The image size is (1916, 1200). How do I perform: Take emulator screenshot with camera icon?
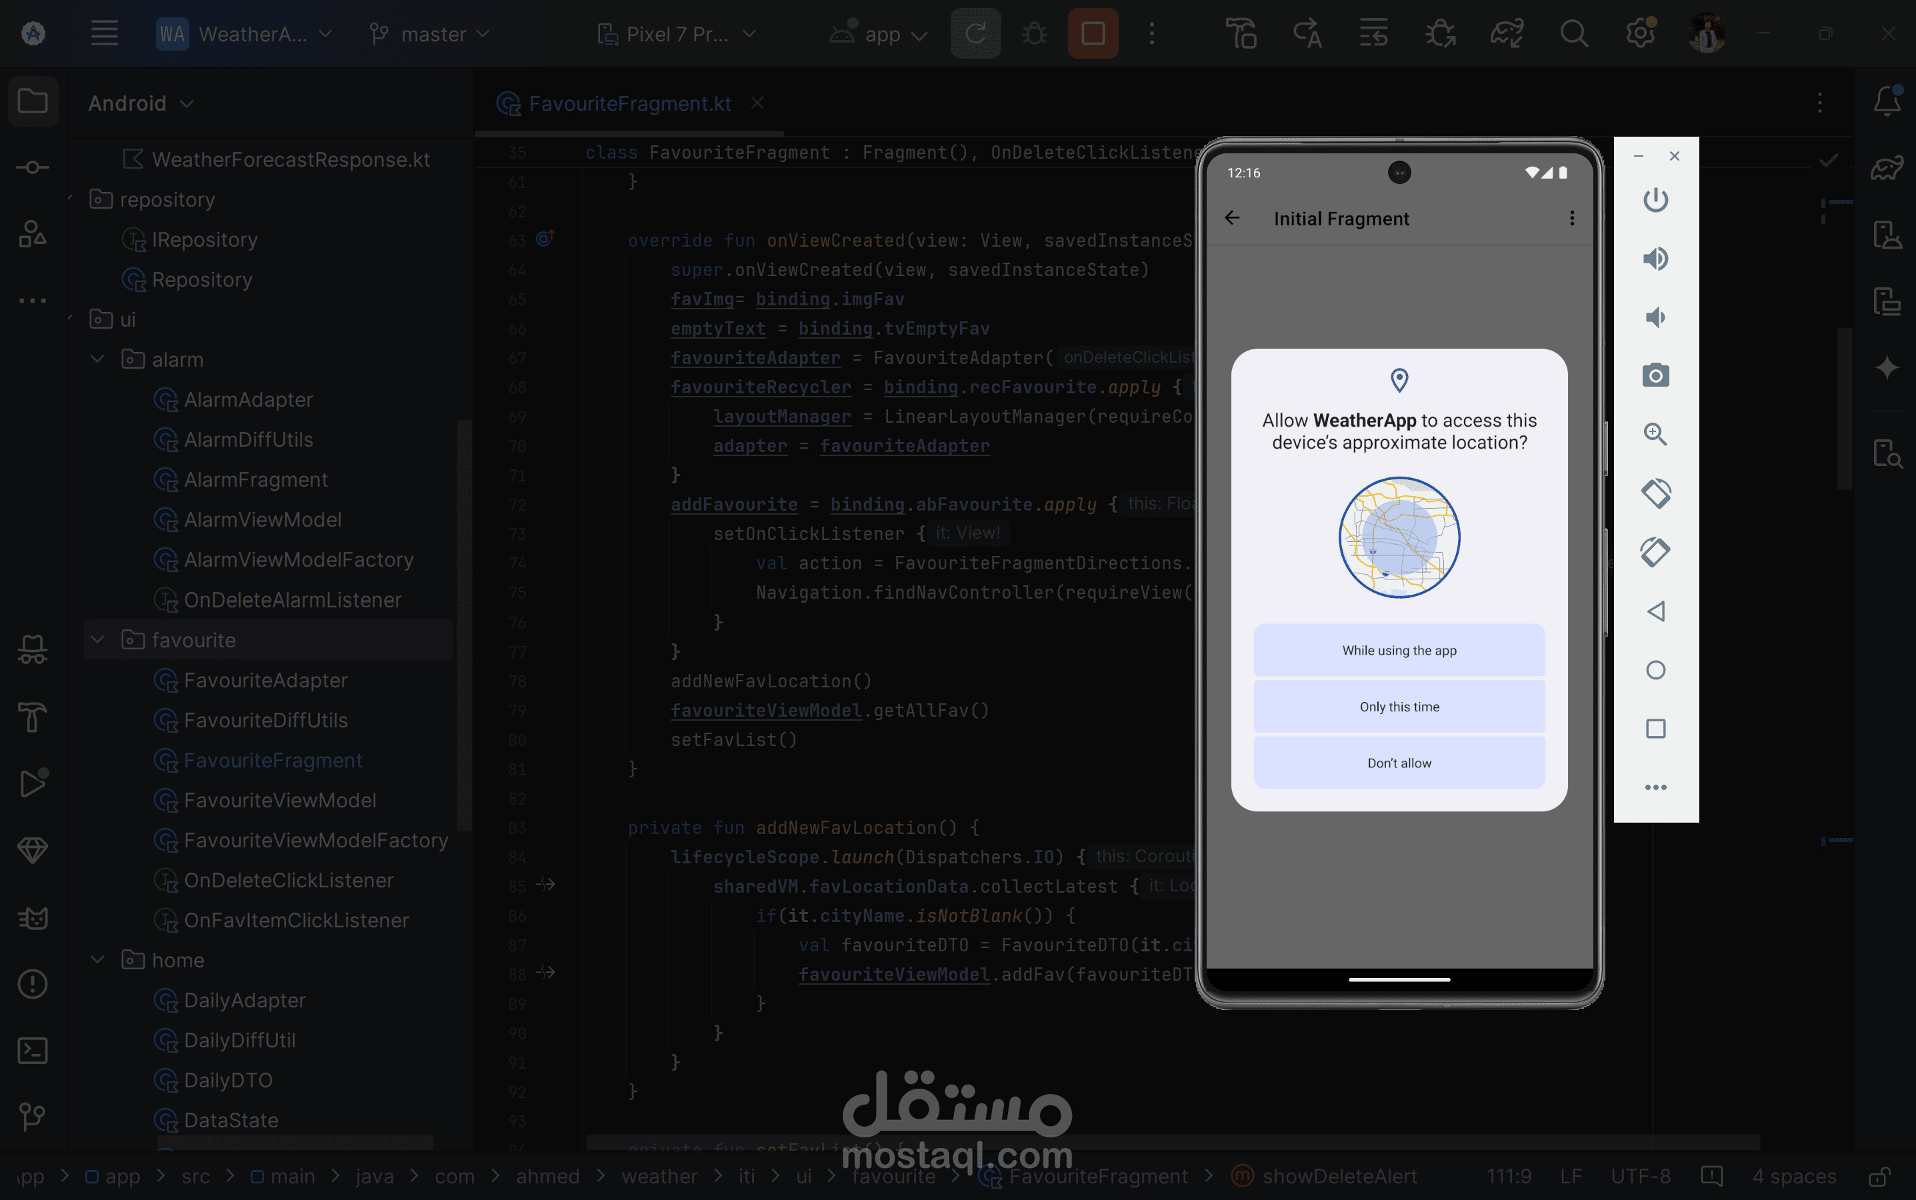pos(1655,375)
